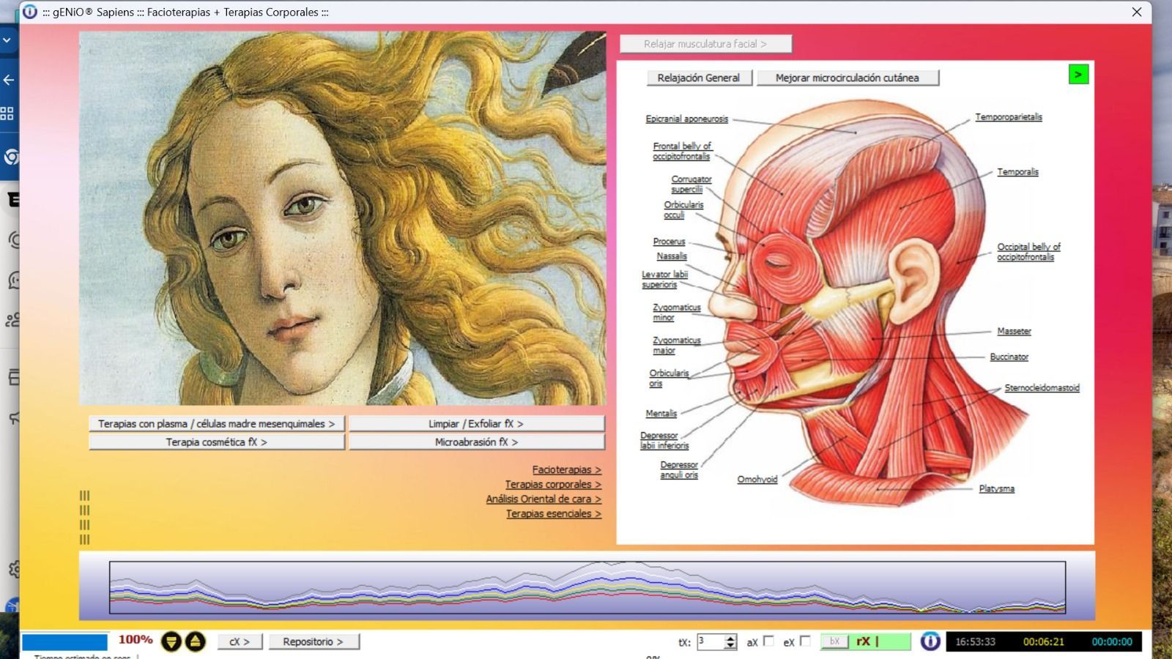Click the yellow up-triangle round button
Screen dimensions: 1172x659
tap(195, 642)
